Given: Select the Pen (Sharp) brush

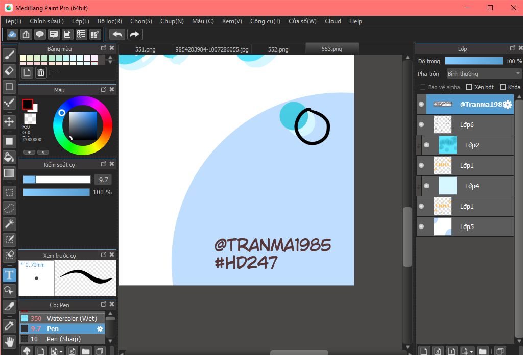Looking at the screenshot, I should tap(62, 339).
